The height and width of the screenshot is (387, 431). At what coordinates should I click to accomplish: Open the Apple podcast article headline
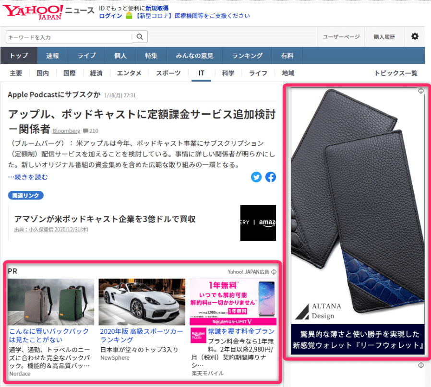(142, 122)
